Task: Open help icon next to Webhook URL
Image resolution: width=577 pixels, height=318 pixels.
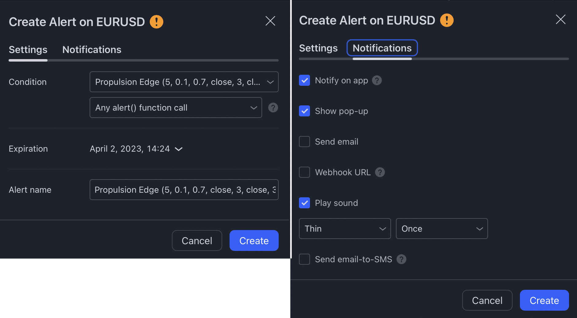Action: pyautogui.click(x=380, y=172)
